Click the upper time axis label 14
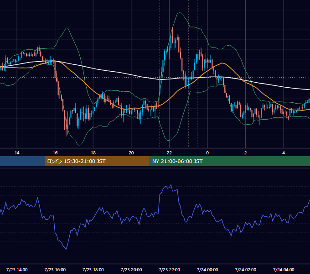This screenshot has height=274, width=310. [x=17, y=153]
